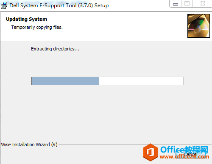Image resolution: width=212 pixels, height=164 pixels.
Task: Click the Dell System E-Support Tool title text
Action: [43, 6]
